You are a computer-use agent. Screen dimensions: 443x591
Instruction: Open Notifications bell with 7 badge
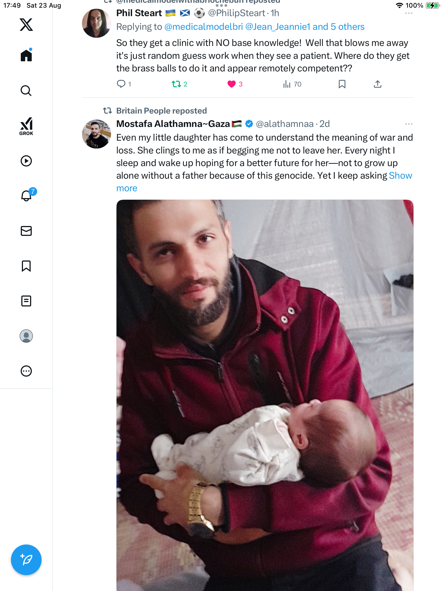pyautogui.click(x=27, y=196)
